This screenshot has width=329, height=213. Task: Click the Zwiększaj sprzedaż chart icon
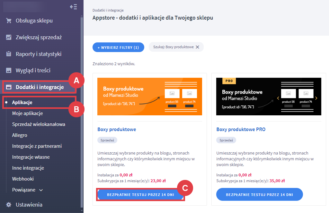tap(8, 37)
